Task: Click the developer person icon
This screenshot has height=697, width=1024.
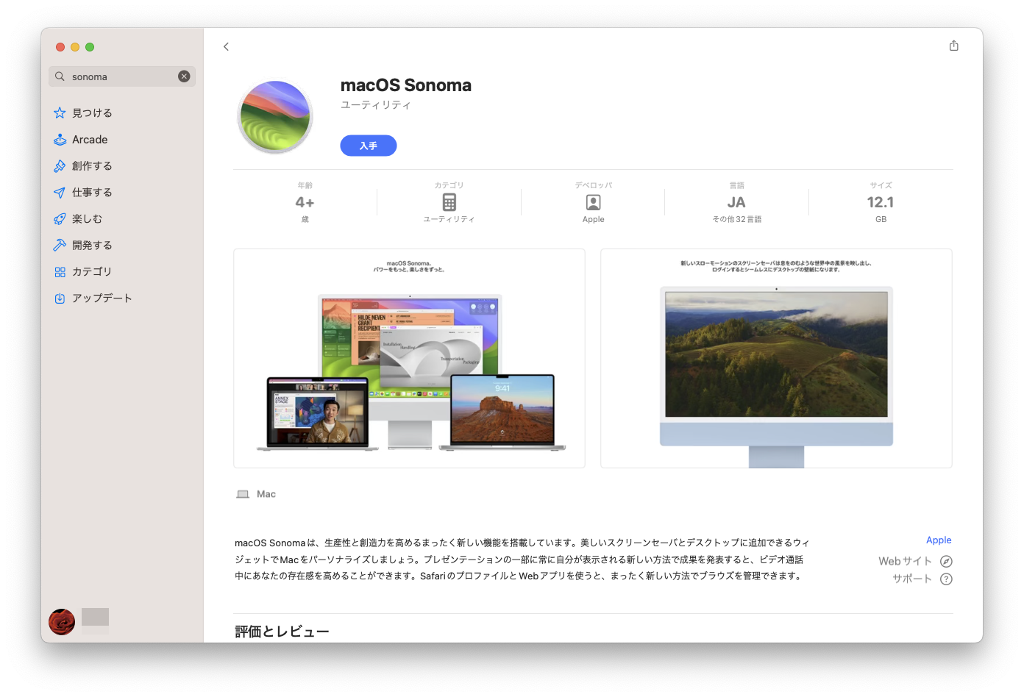Action: coord(593,202)
